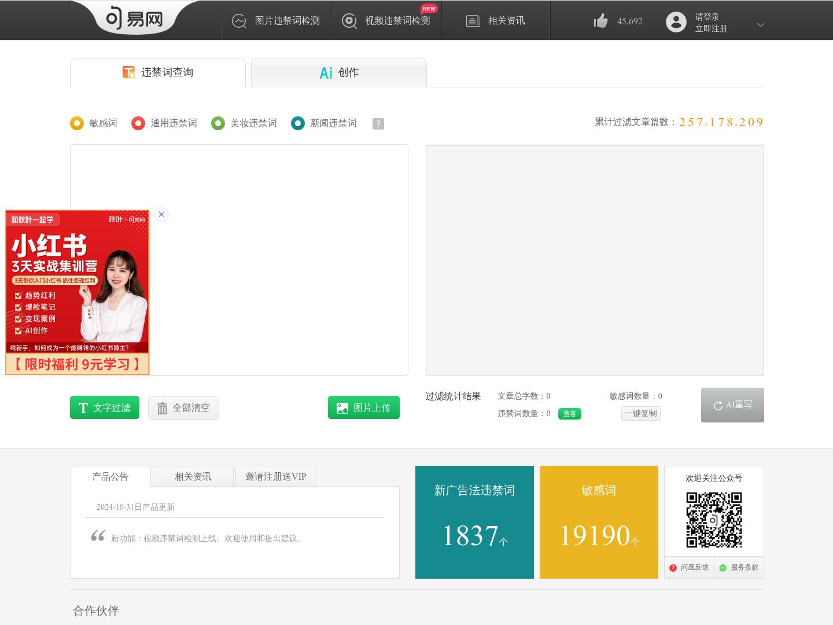Open the 小红书 training camp ad banner
Viewport: 833px width, 625px height.
pyautogui.click(x=78, y=292)
